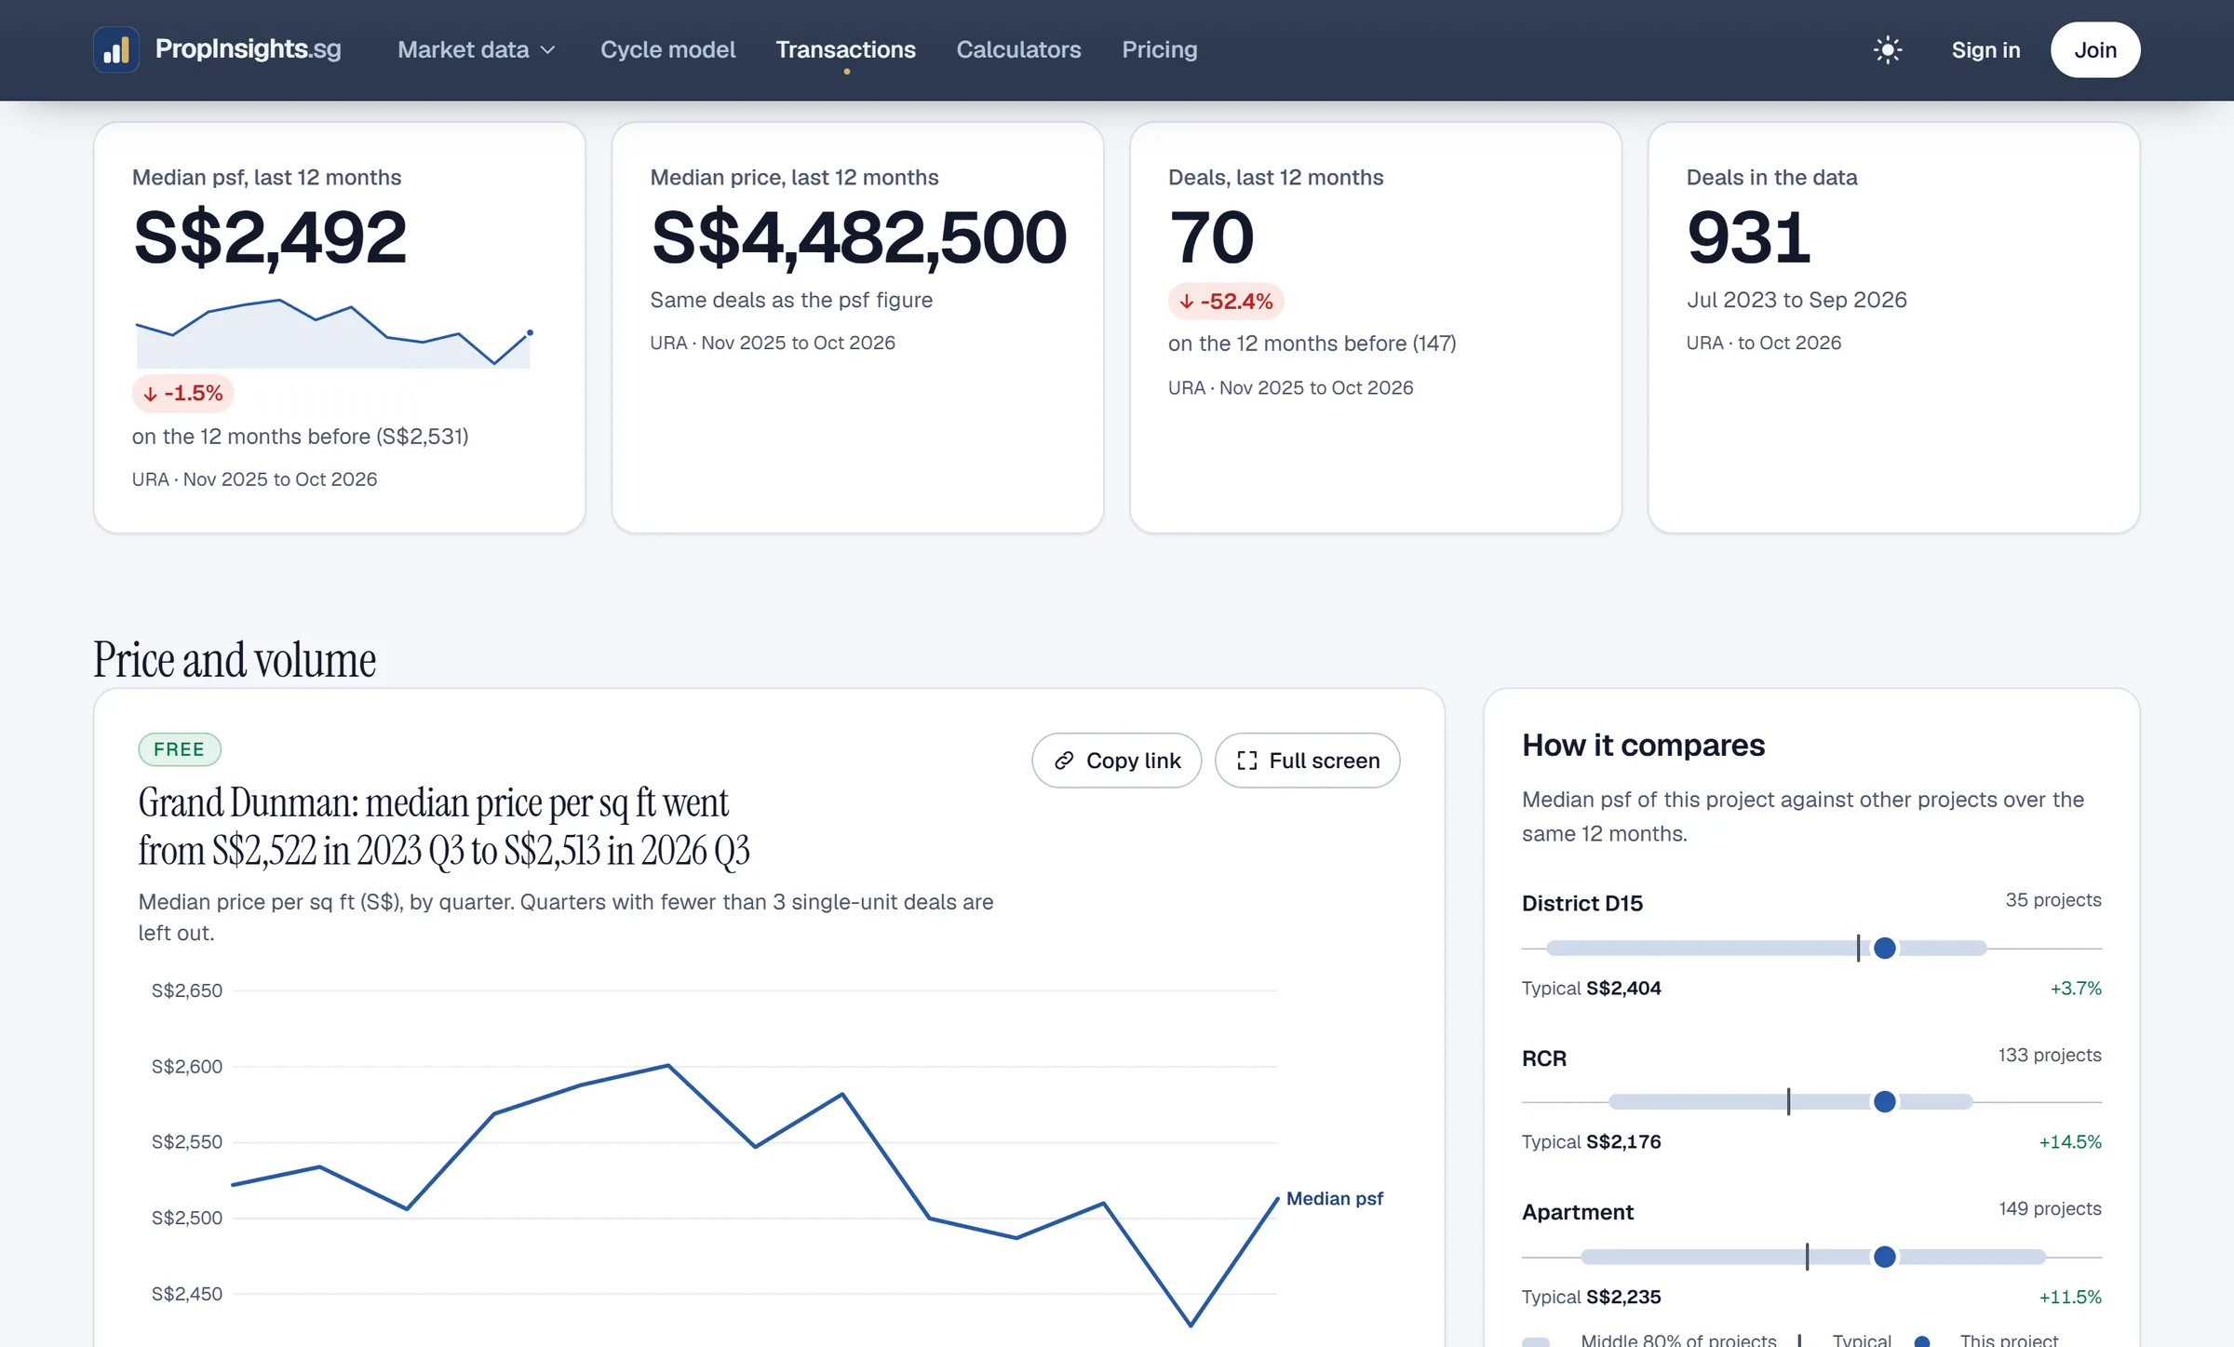Expand the Market data dropdown chevron
This screenshot has width=2234, height=1347.
[548, 50]
